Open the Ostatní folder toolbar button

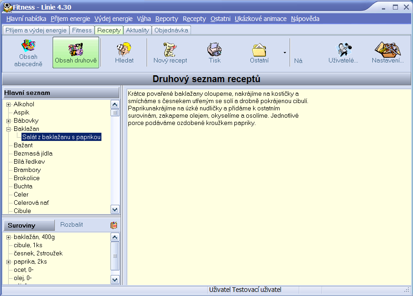(x=259, y=52)
